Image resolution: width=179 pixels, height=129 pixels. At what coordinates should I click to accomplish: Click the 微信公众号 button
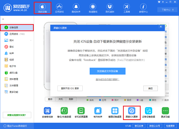155,126
